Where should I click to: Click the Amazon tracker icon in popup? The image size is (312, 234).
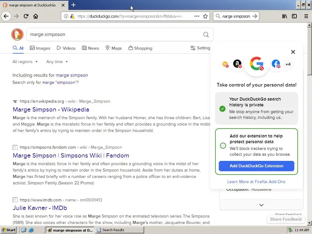coord(237,64)
